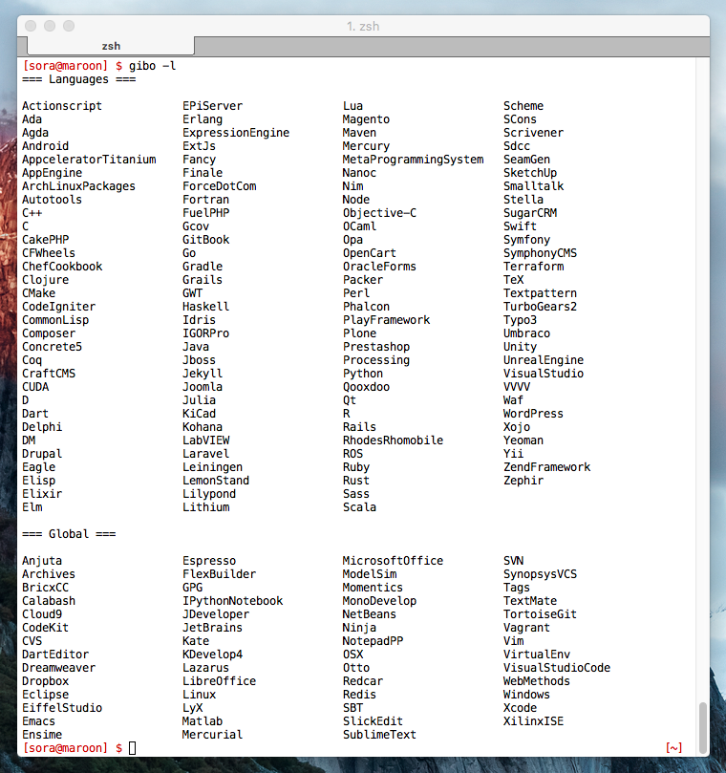Click the "IPythonNotebook" entry
Screen dimensions: 726x773
coord(233,600)
